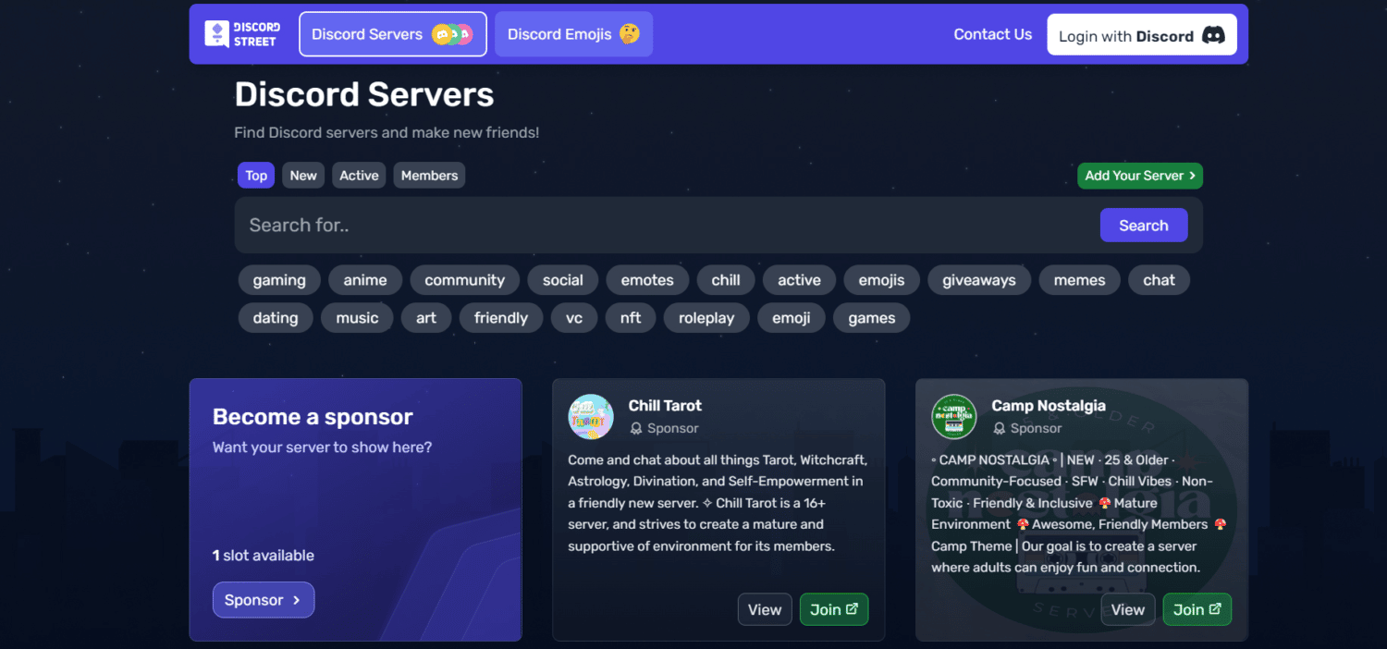Click the Sponsor button
The image size is (1387, 649).
pyautogui.click(x=264, y=600)
